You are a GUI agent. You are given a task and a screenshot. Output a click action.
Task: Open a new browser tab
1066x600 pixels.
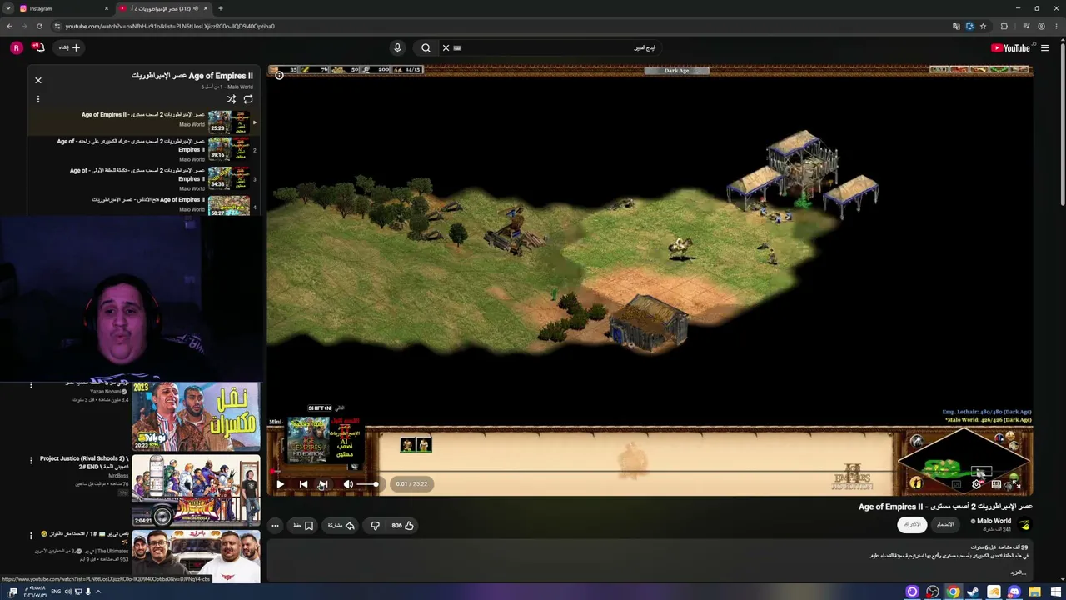pyautogui.click(x=220, y=8)
